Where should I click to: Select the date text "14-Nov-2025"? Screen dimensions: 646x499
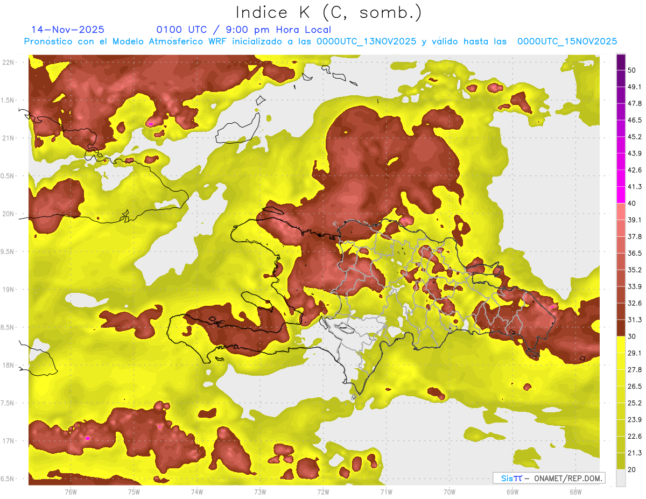coord(68,30)
